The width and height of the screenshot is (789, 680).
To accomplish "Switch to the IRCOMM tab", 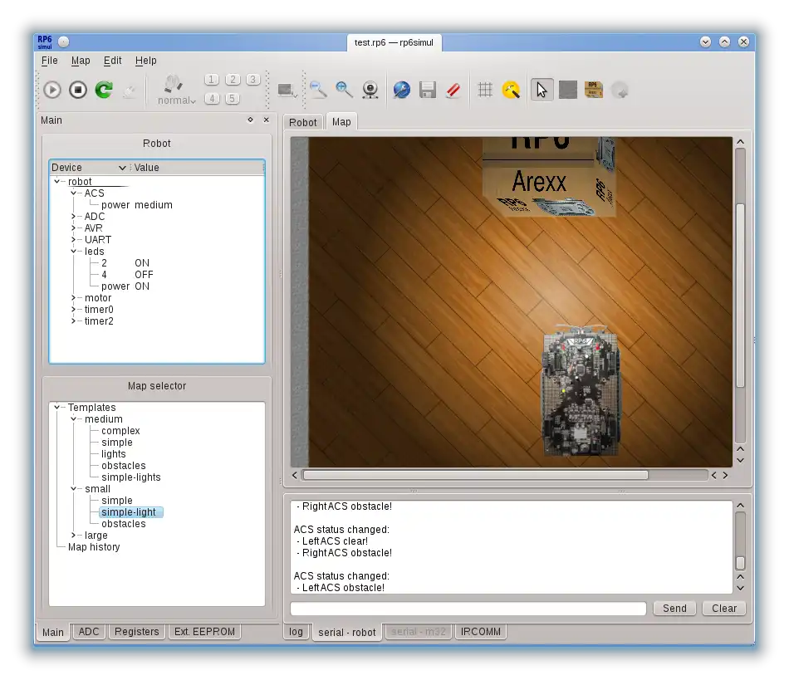I will pyautogui.click(x=481, y=632).
